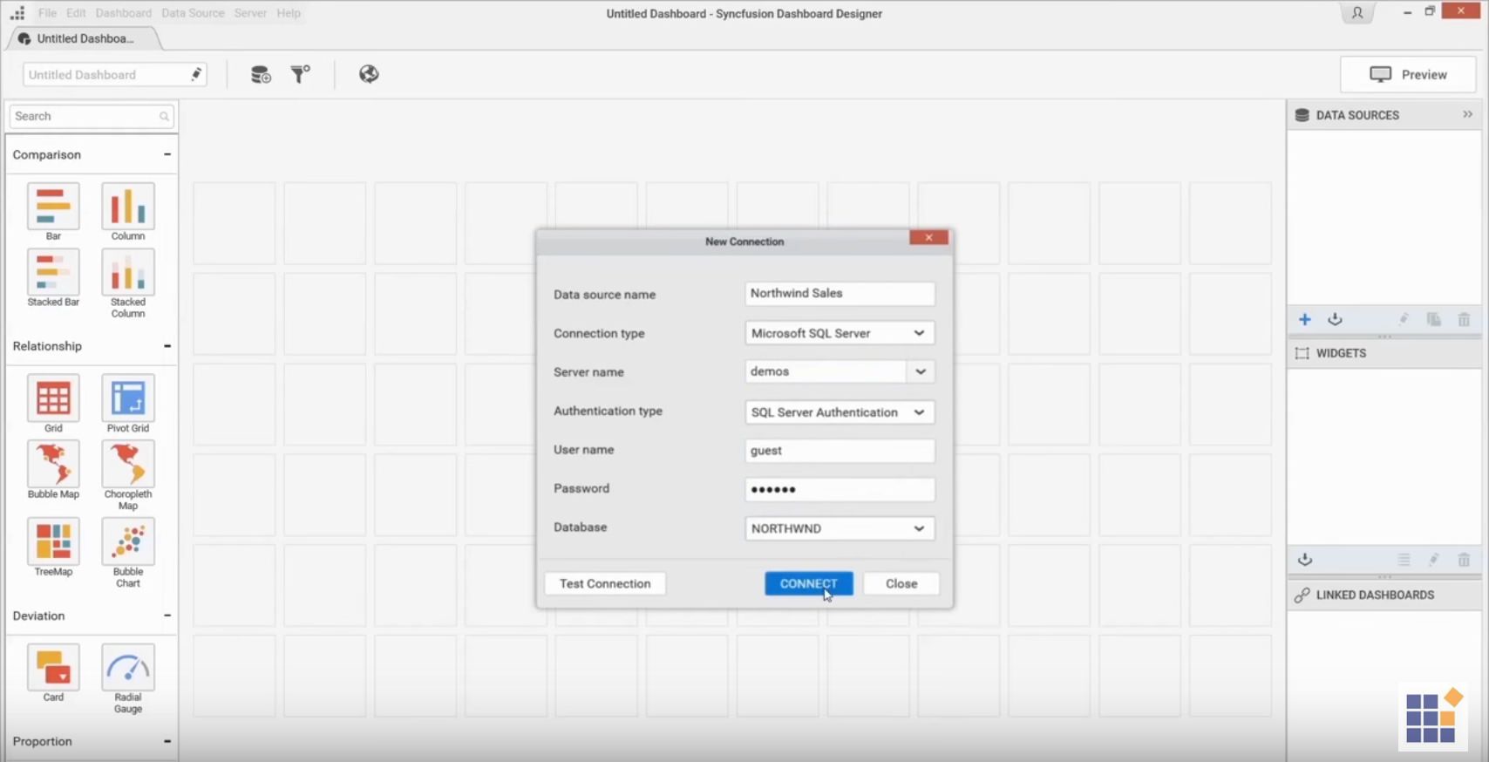Close the New Connection dialog with X
The width and height of the screenshot is (1489, 762).
(x=928, y=237)
